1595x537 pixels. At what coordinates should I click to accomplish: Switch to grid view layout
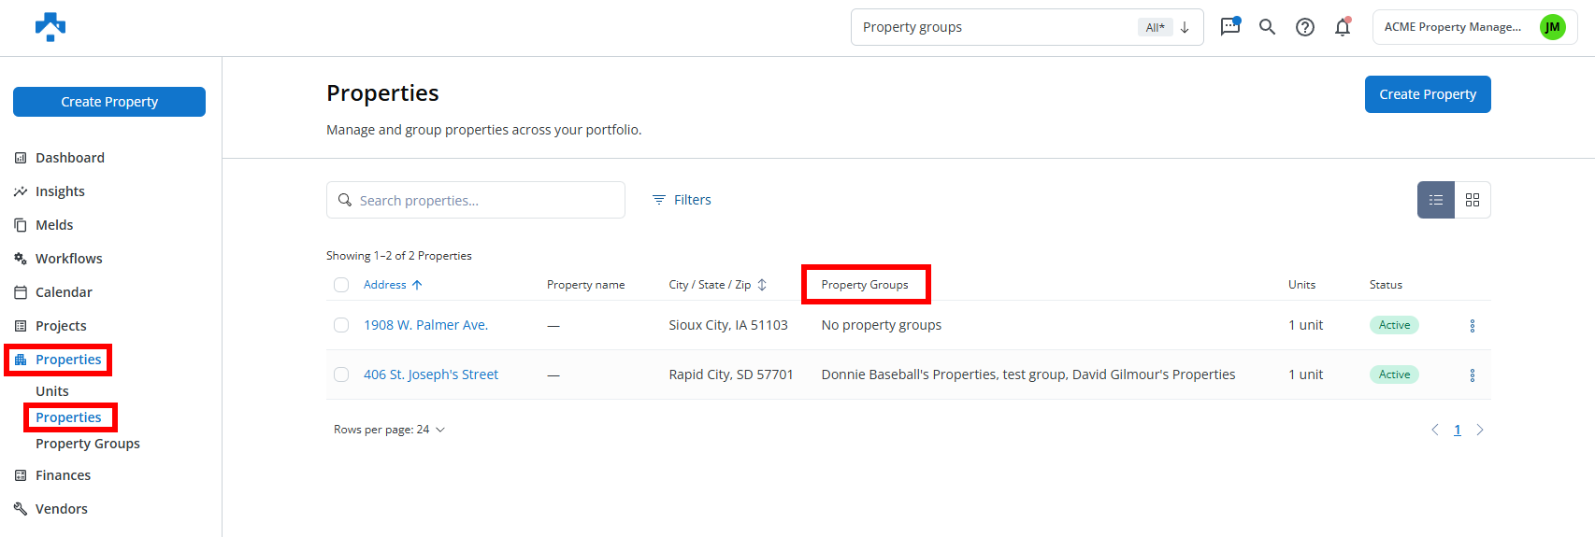click(1473, 200)
